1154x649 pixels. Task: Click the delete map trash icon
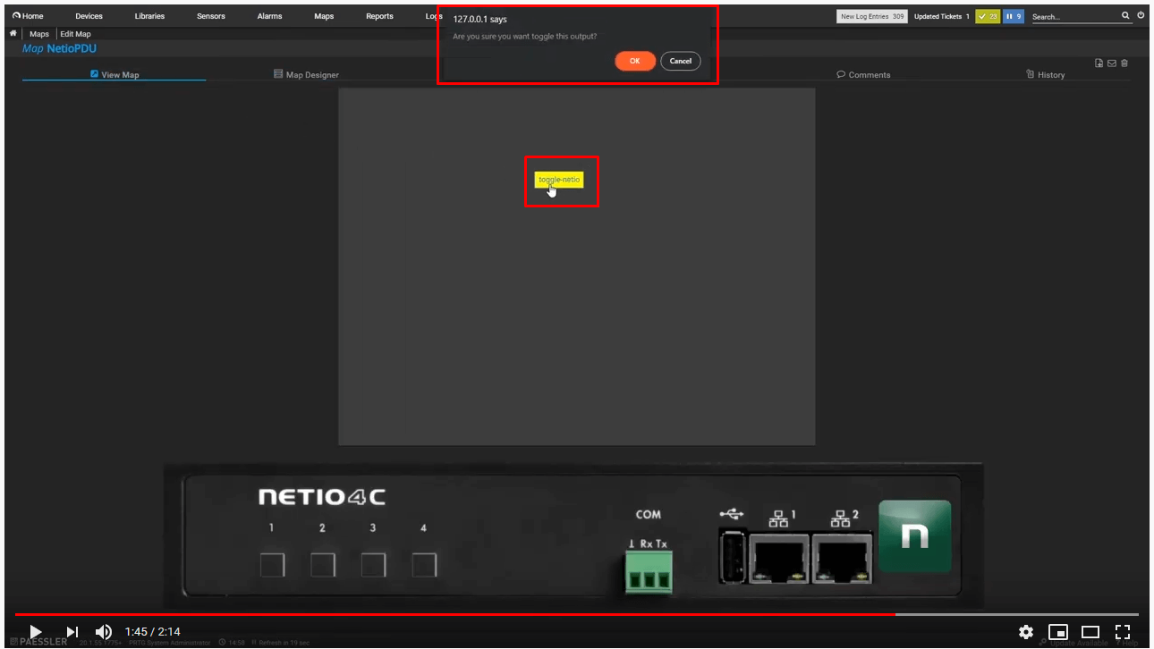click(x=1124, y=63)
